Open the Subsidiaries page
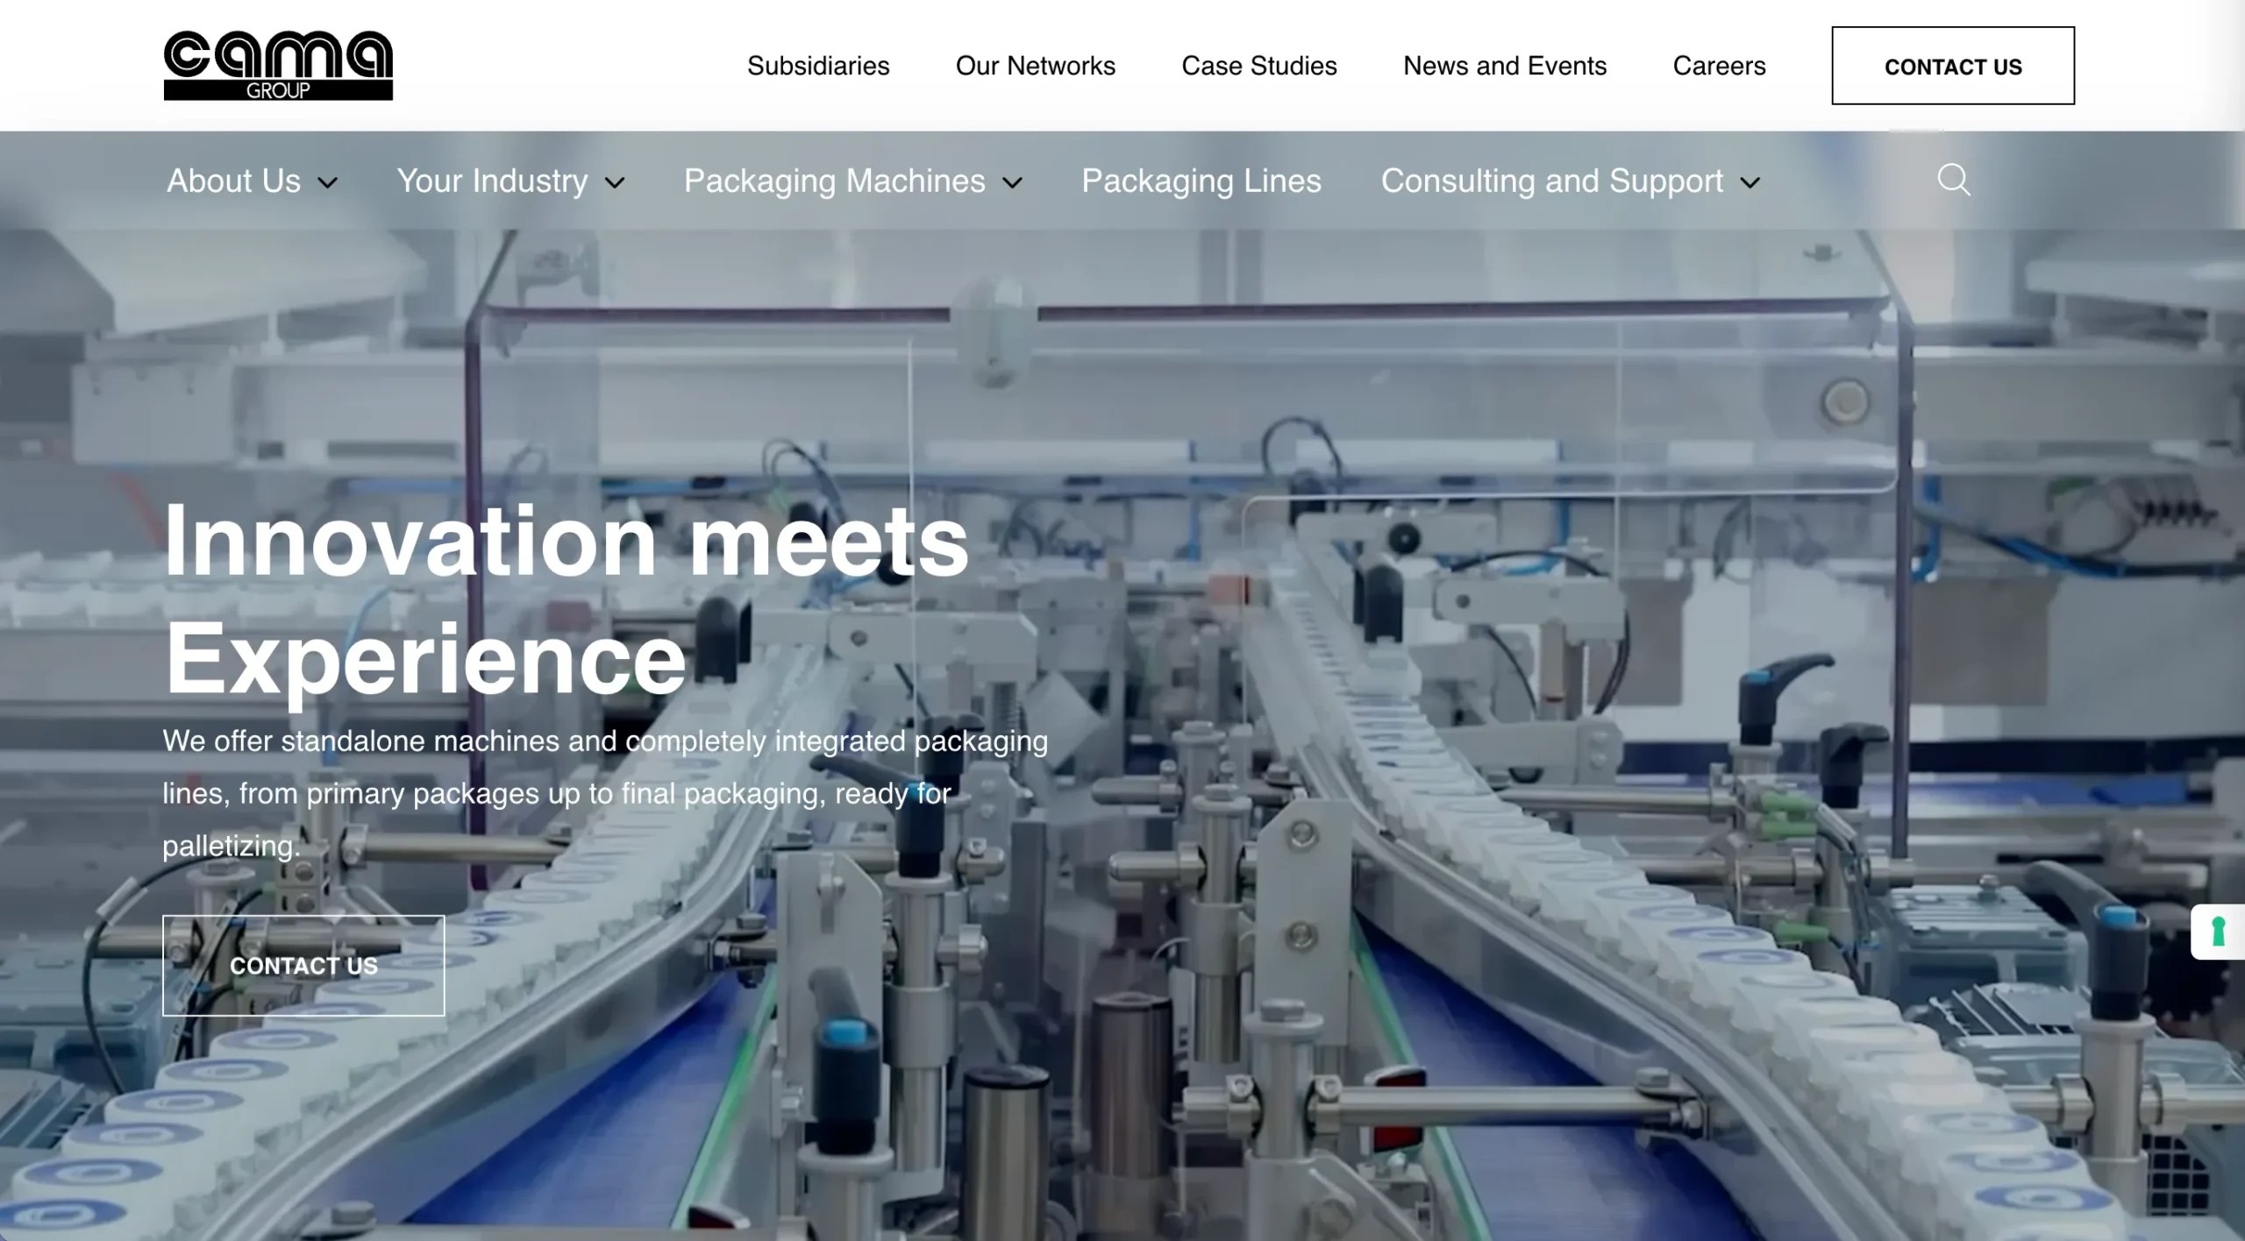The width and height of the screenshot is (2245, 1241). point(818,66)
